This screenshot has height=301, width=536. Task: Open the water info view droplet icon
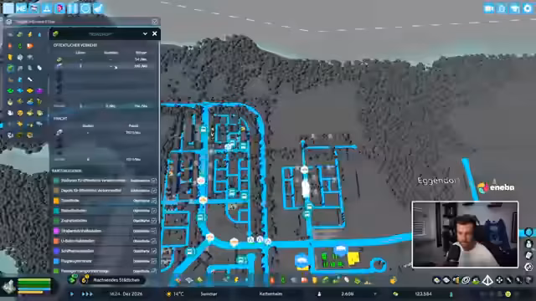39,34
